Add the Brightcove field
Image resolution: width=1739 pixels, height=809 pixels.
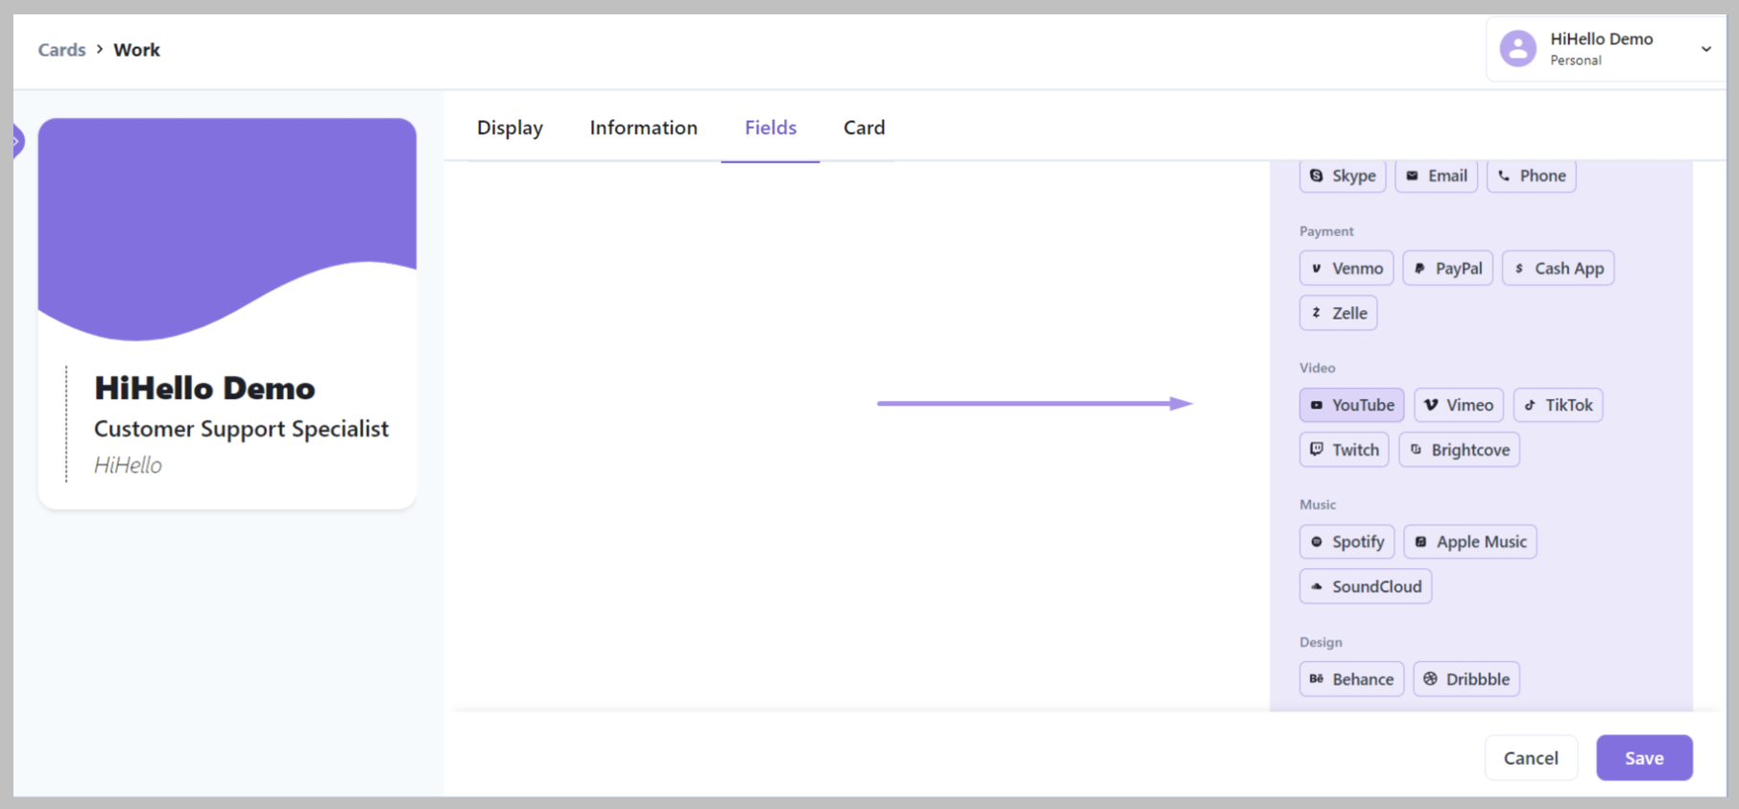pyautogui.click(x=1460, y=449)
